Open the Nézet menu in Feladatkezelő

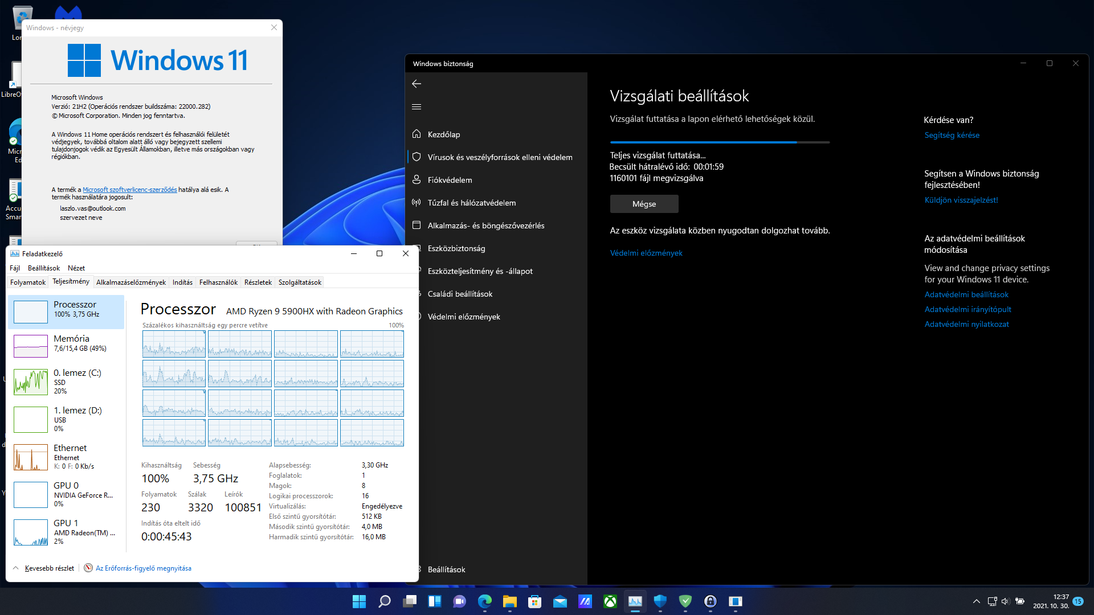(76, 268)
